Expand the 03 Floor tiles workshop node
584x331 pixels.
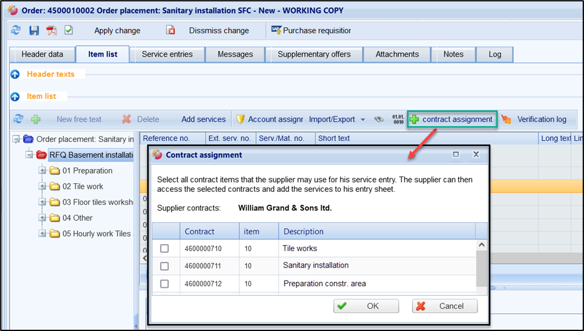tap(42, 202)
